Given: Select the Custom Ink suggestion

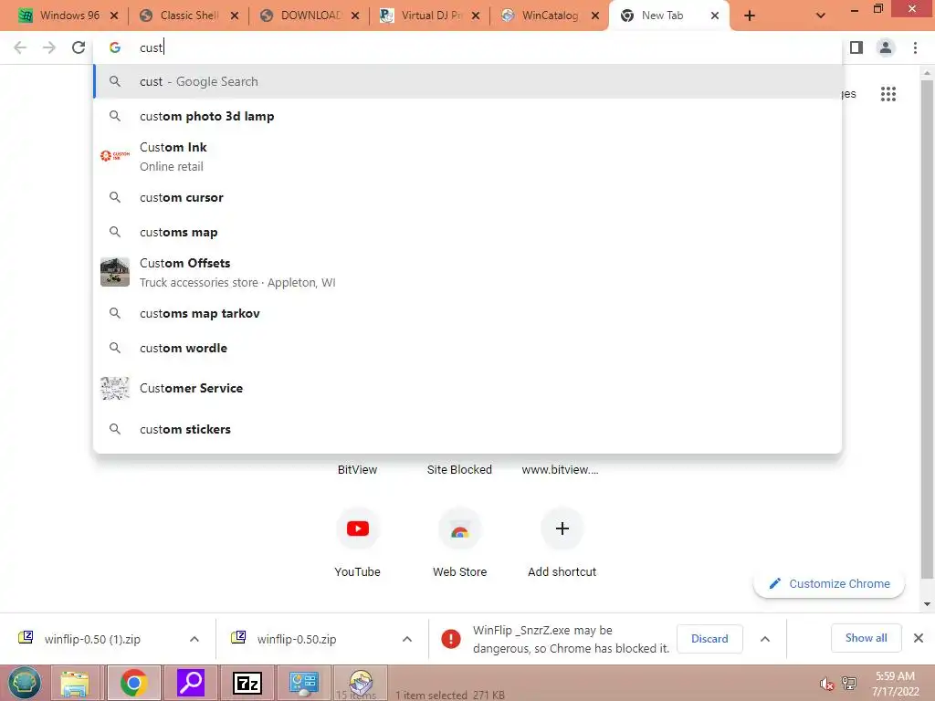Looking at the screenshot, I should [x=467, y=156].
